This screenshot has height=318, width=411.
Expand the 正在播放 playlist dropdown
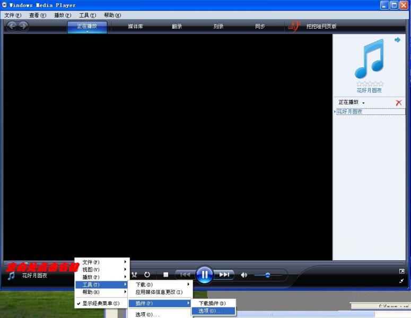pyautogui.click(x=352, y=102)
